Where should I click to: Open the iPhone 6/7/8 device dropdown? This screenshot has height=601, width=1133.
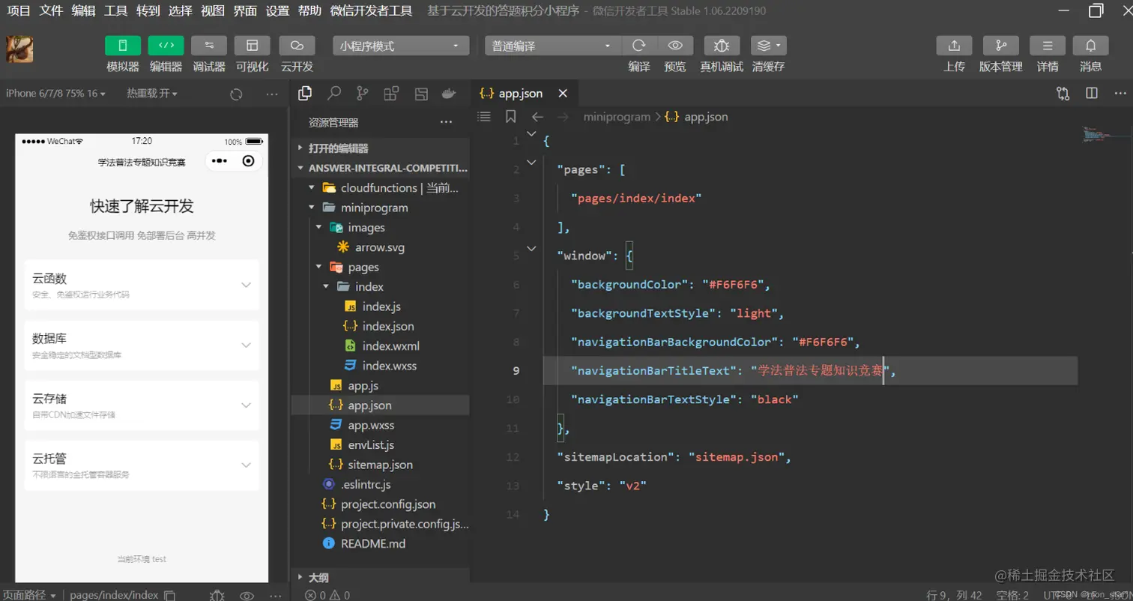[x=55, y=94]
